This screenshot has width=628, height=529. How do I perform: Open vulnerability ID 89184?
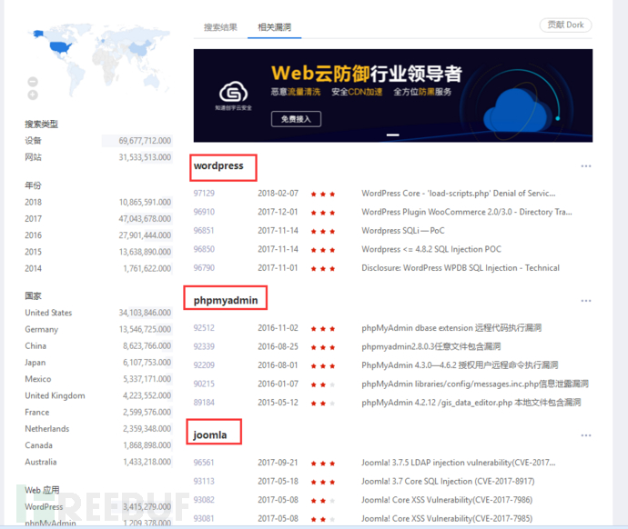[204, 403]
